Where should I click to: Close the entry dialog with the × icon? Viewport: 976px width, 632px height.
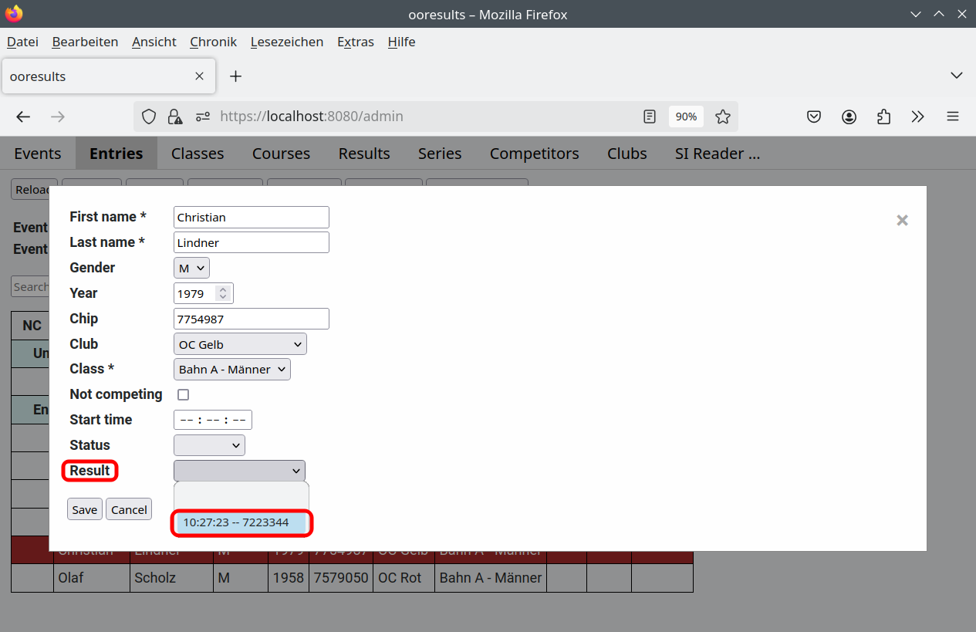pyautogui.click(x=902, y=220)
